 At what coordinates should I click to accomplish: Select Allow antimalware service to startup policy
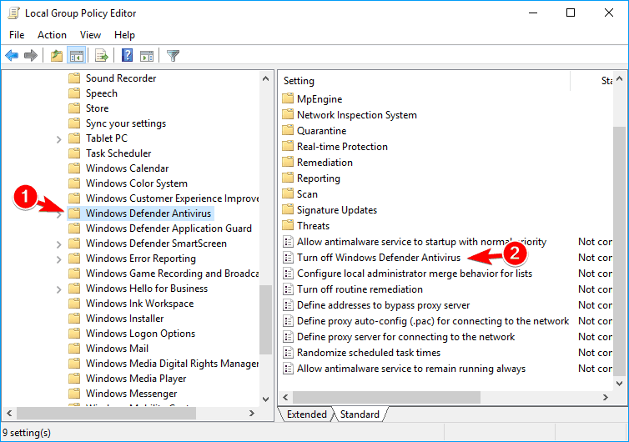tap(421, 242)
